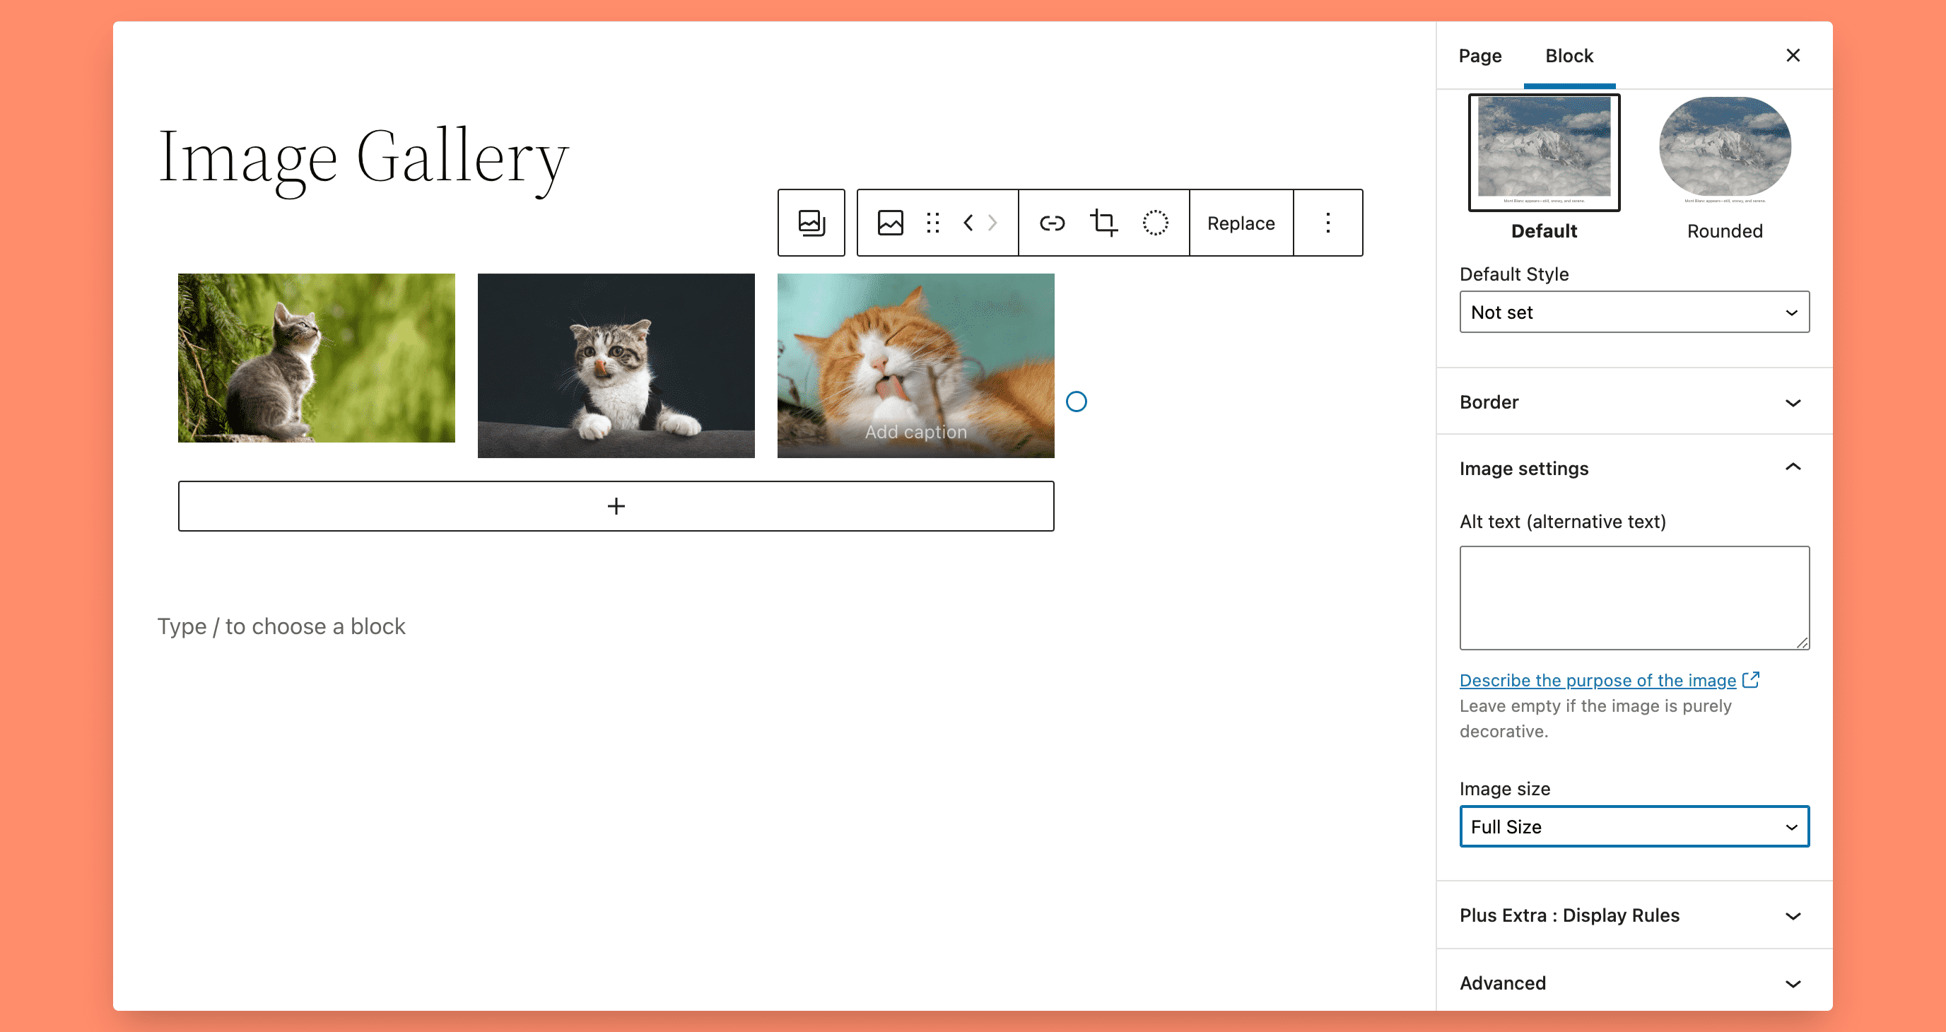Open the Default Style dropdown

click(x=1634, y=312)
